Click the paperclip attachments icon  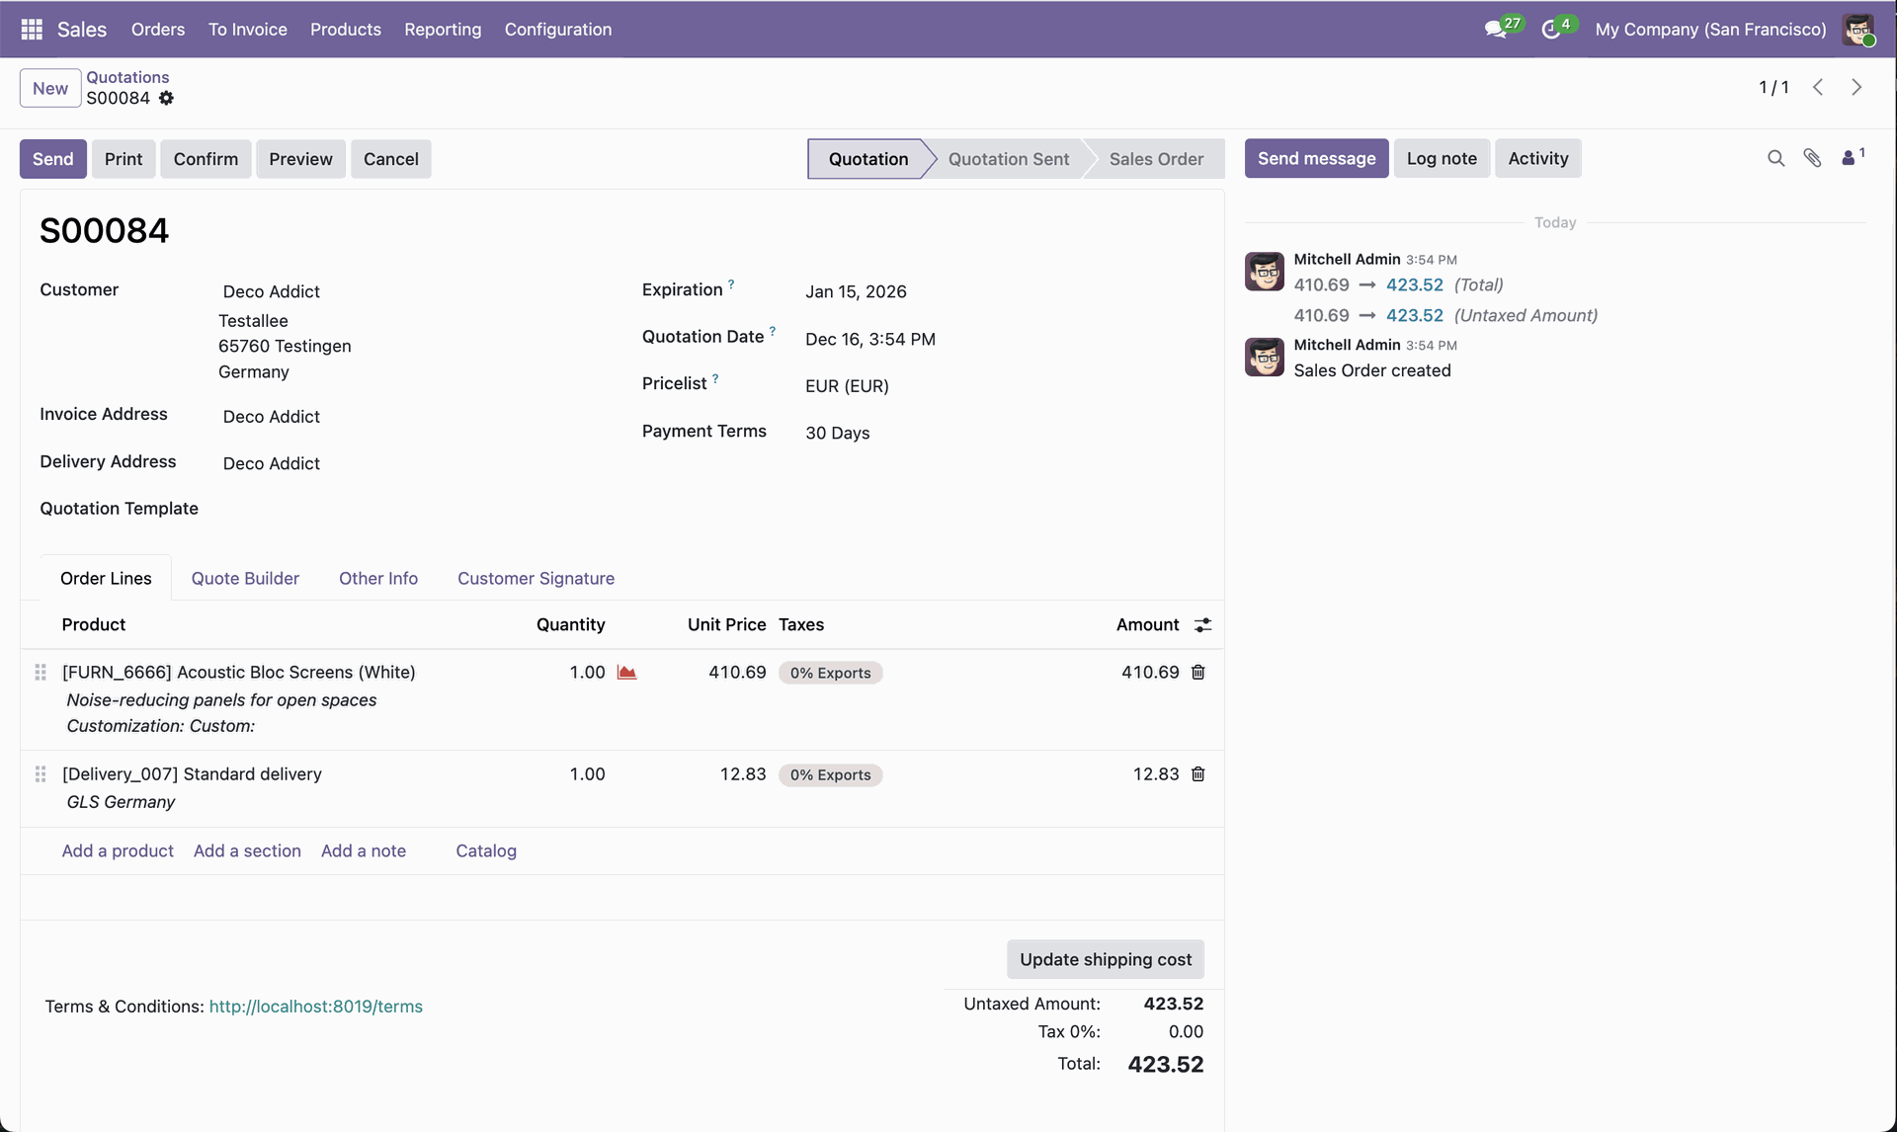coord(1812,158)
